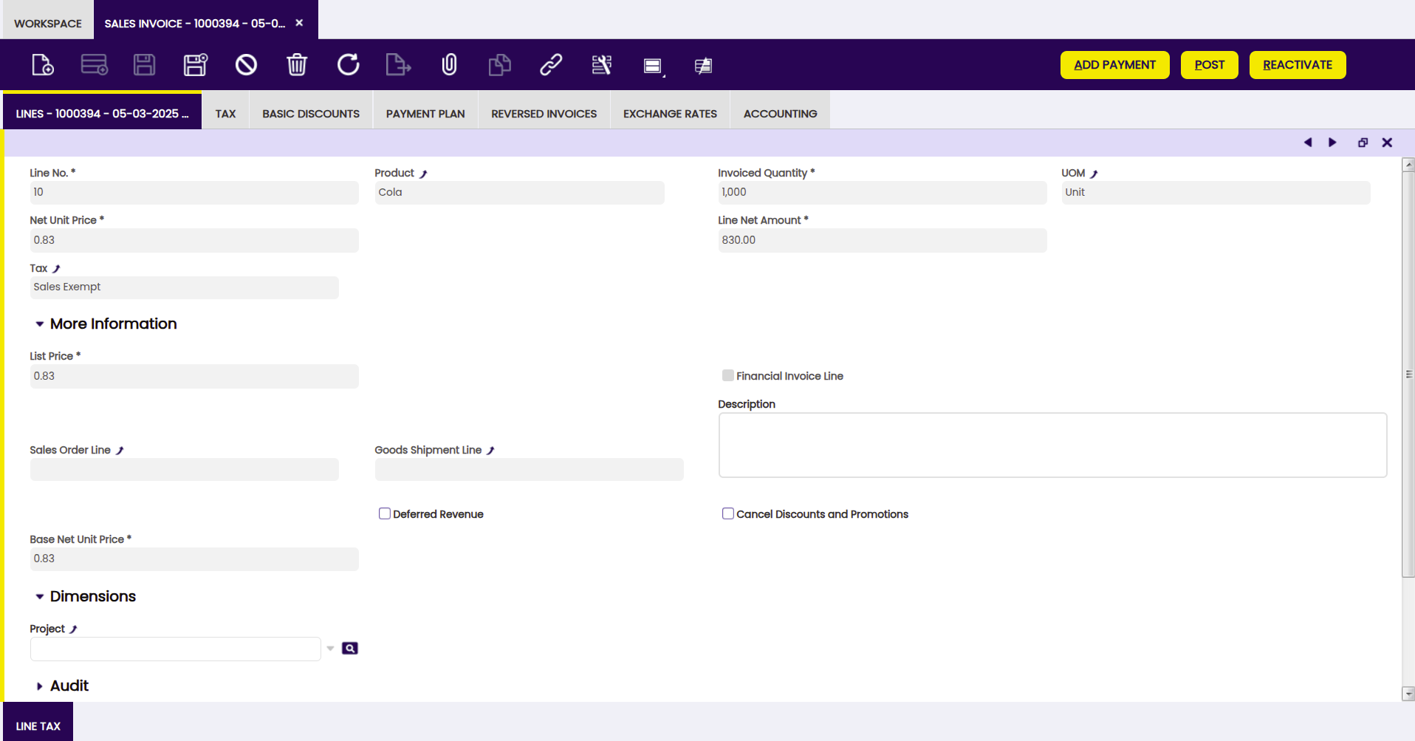Click the Save and Close icon

[196, 65]
